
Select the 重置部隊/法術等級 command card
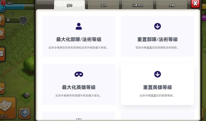[157, 36]
